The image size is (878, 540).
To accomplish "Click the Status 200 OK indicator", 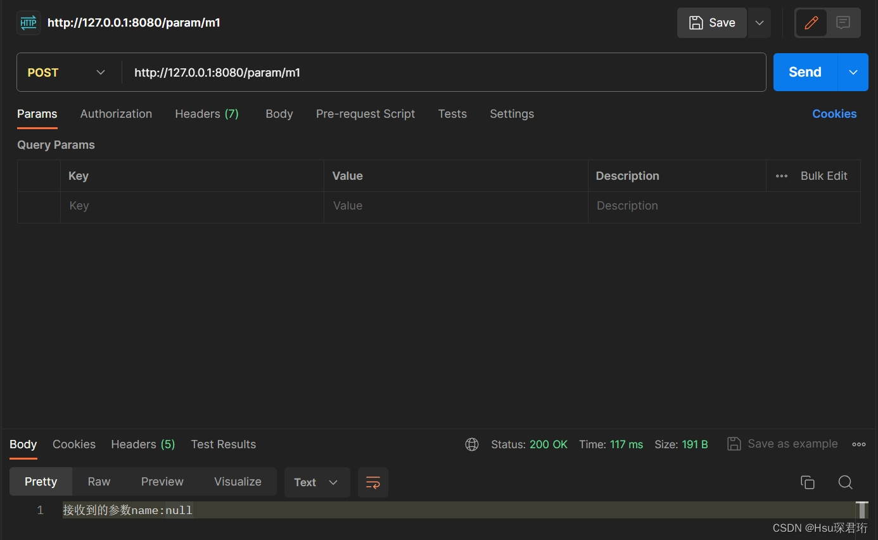I will tap(530, 444).
